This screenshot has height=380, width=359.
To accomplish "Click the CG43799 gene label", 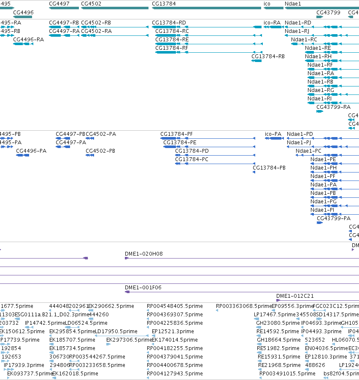I will 329,12.
